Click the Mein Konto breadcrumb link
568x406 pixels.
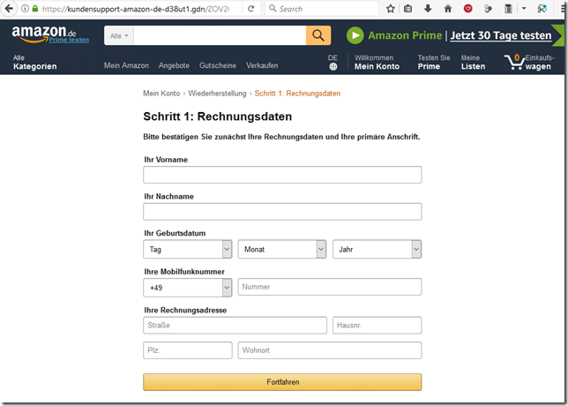click(x=161, y=94)
